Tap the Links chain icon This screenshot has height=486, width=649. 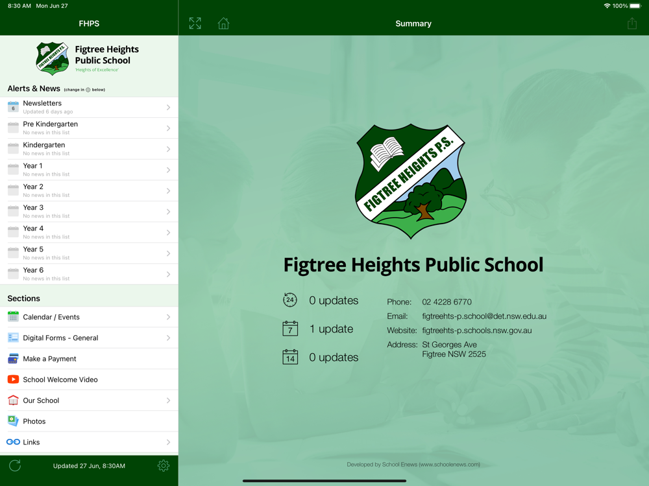click(13, 442)
